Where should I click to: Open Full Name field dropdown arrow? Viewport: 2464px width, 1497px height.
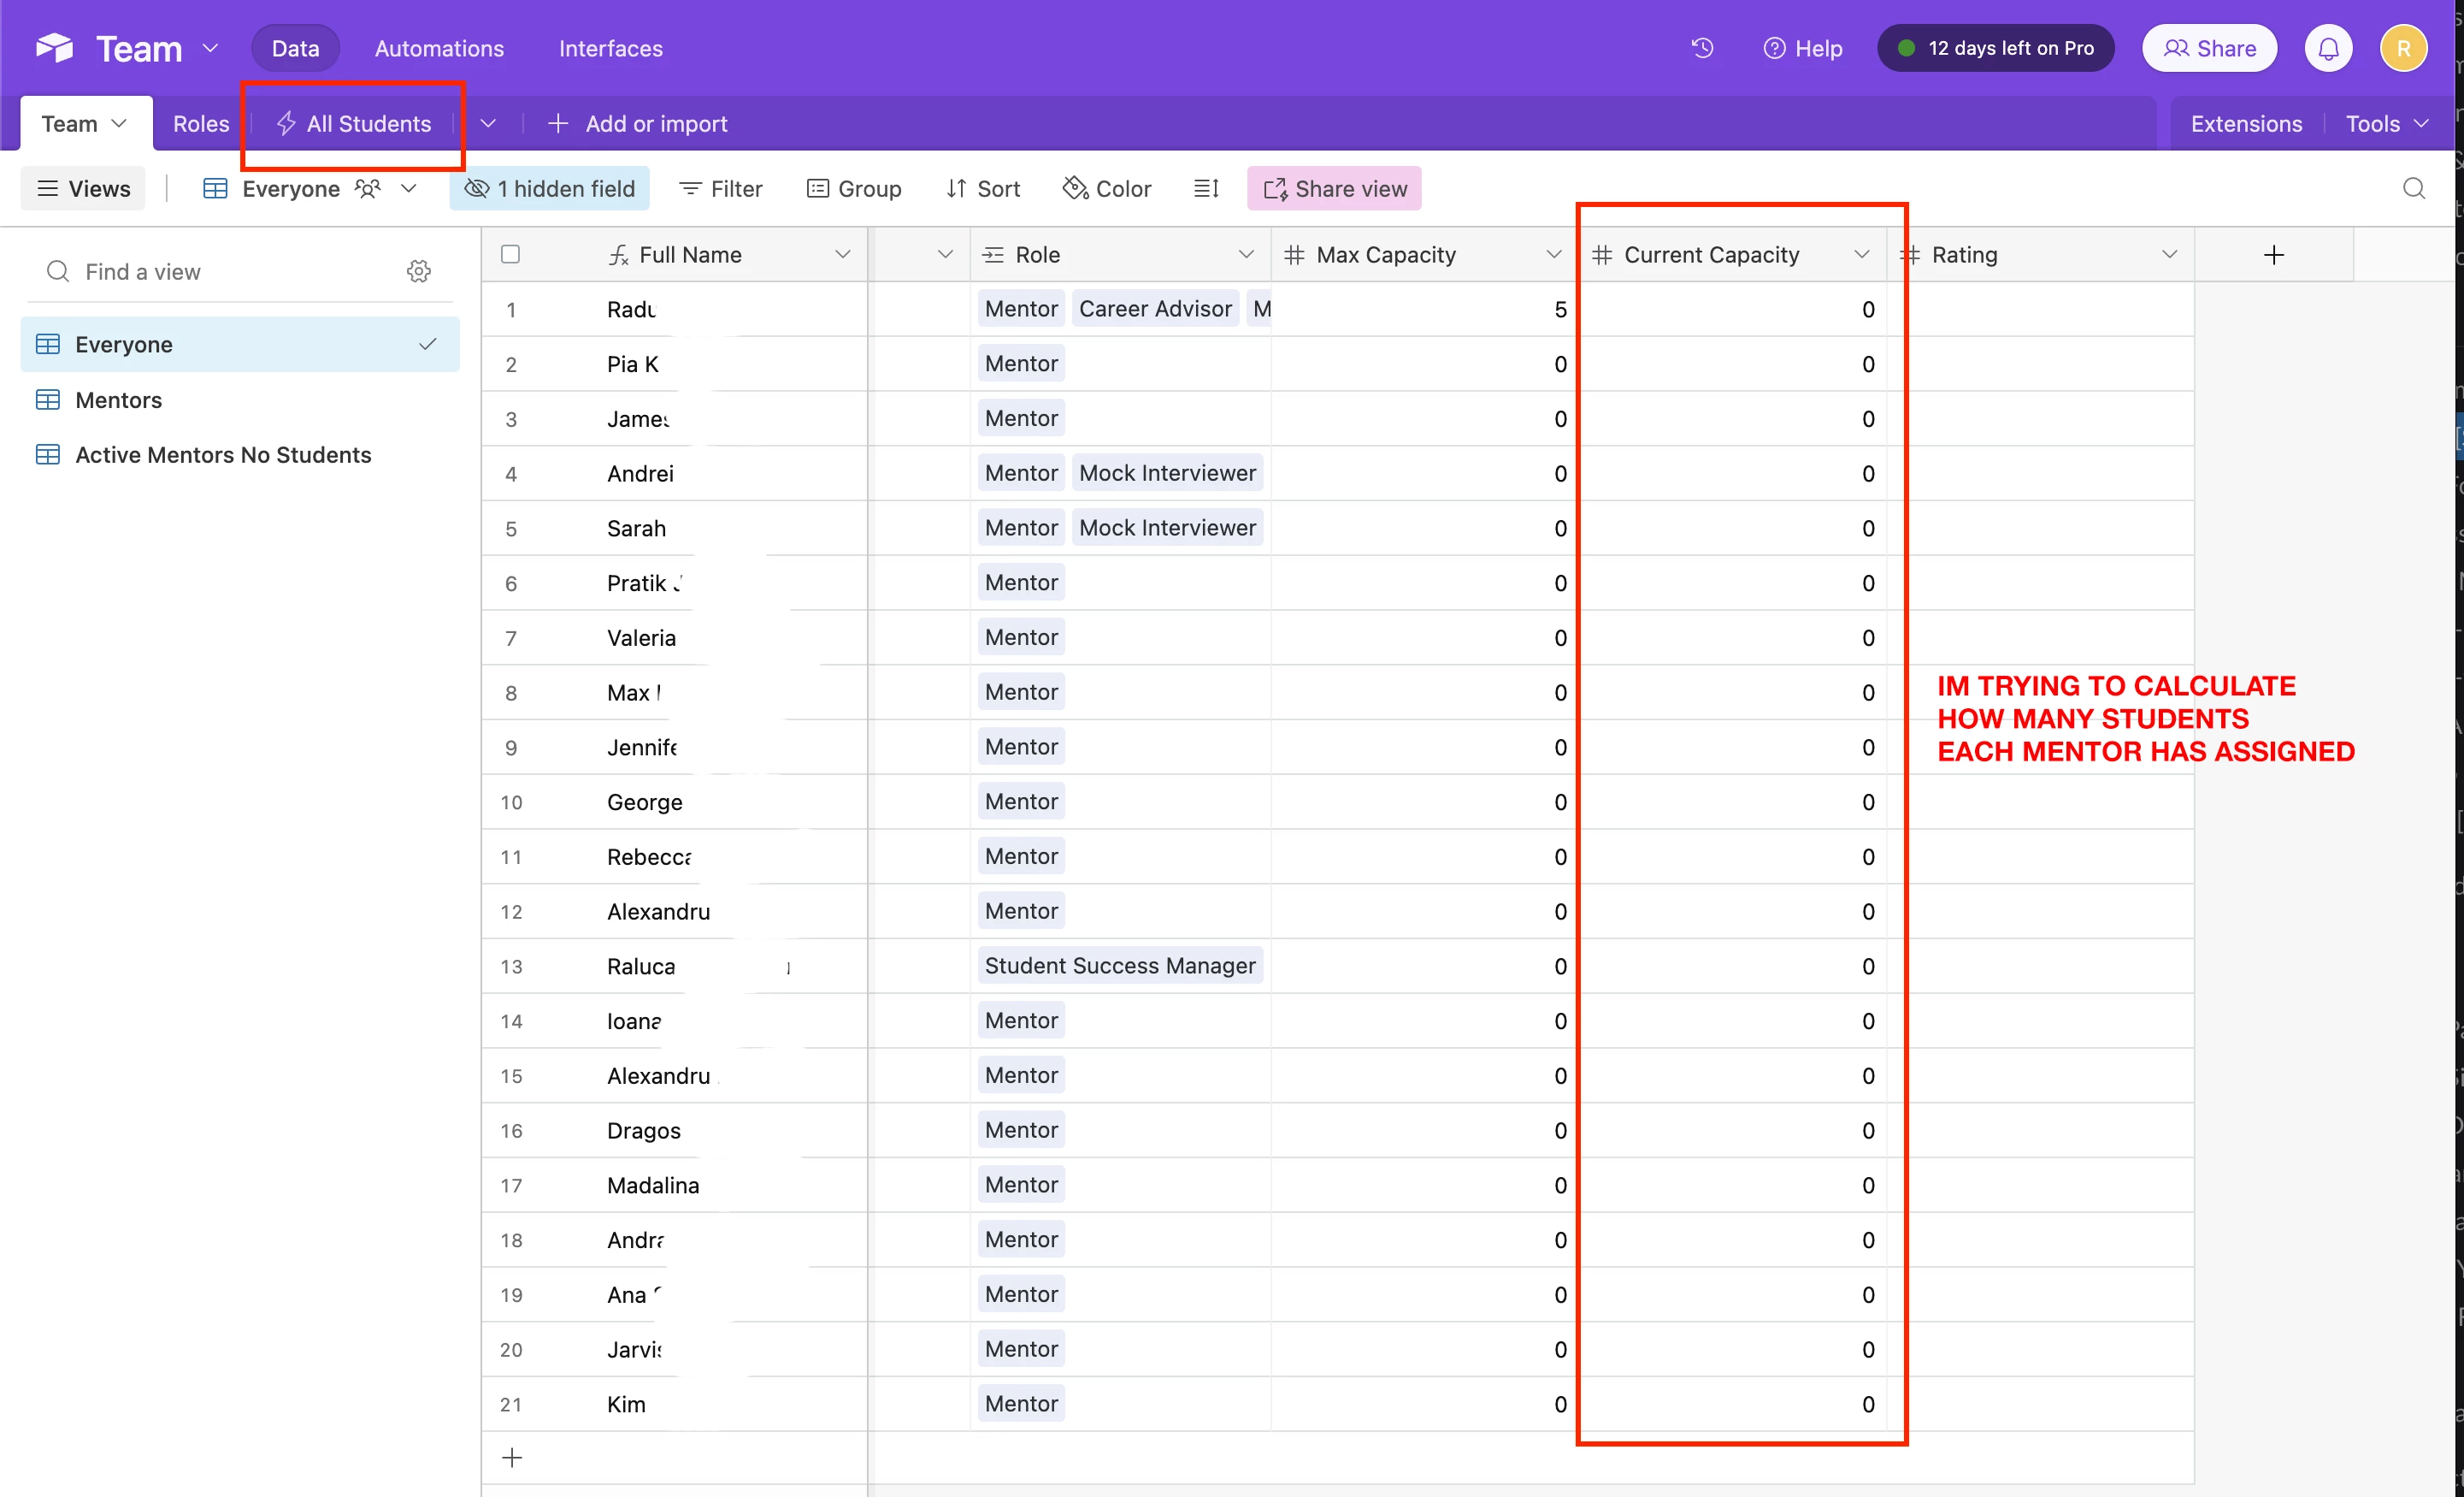(x=842, y=255)
